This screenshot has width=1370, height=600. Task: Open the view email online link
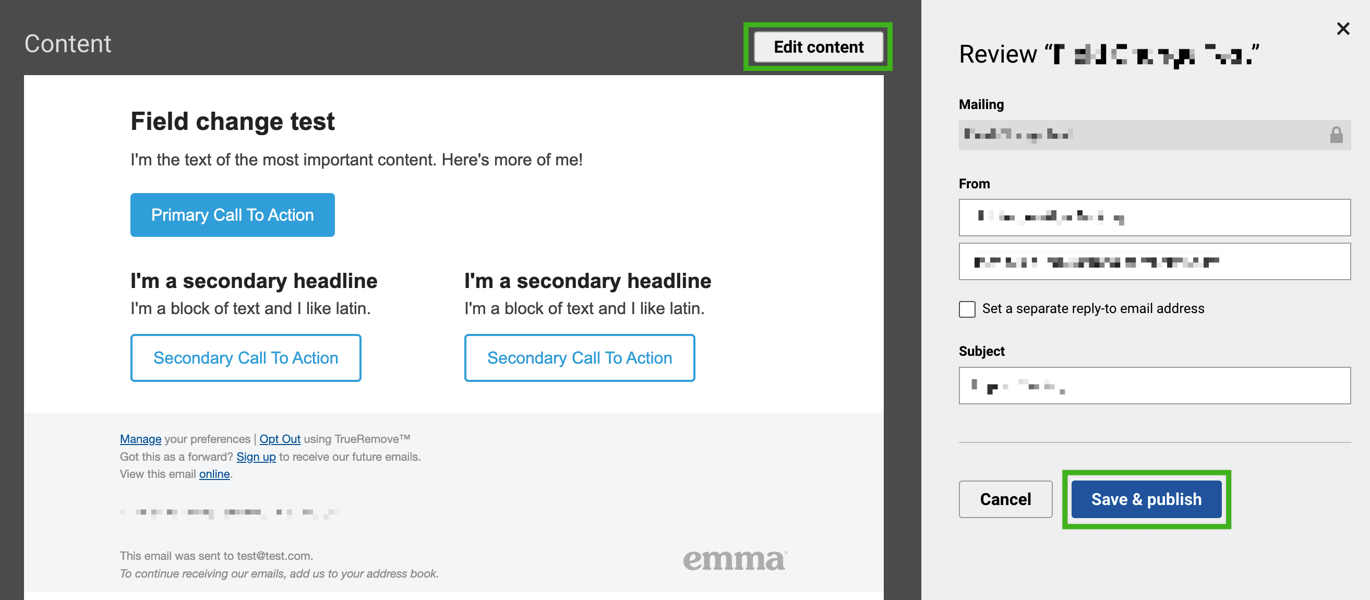pyautogui.click(x=214, y=474)
